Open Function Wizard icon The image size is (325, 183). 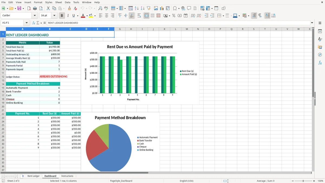pos(34,23)
